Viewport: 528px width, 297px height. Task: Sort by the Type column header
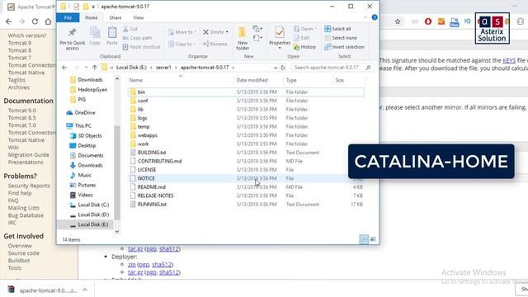coord(291,80)
